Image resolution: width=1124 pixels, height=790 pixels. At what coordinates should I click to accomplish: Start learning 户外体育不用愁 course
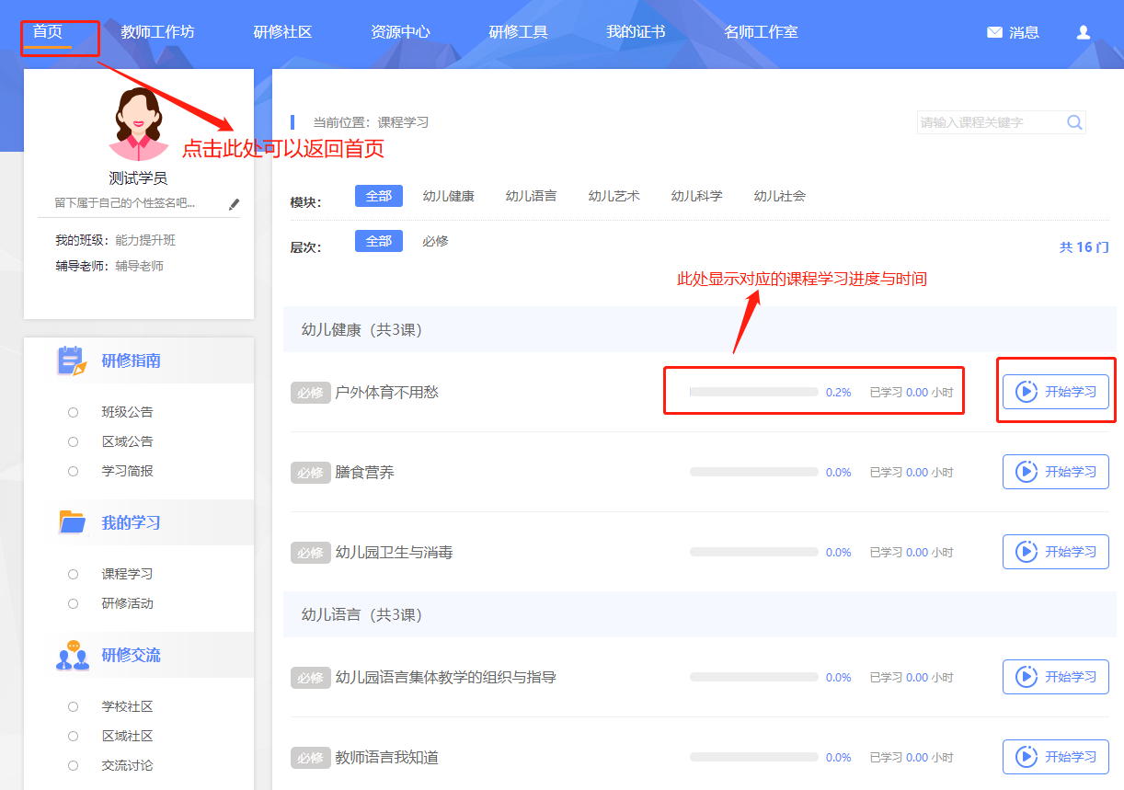[x=1055, y=392]
